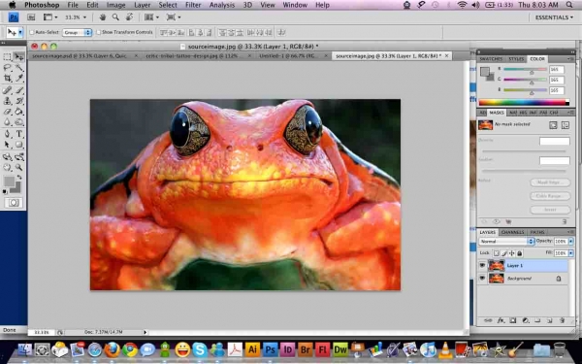Create new adjustment layer
Screen dimensions: 582x364
pyautogui.click(x=525, y=320)
